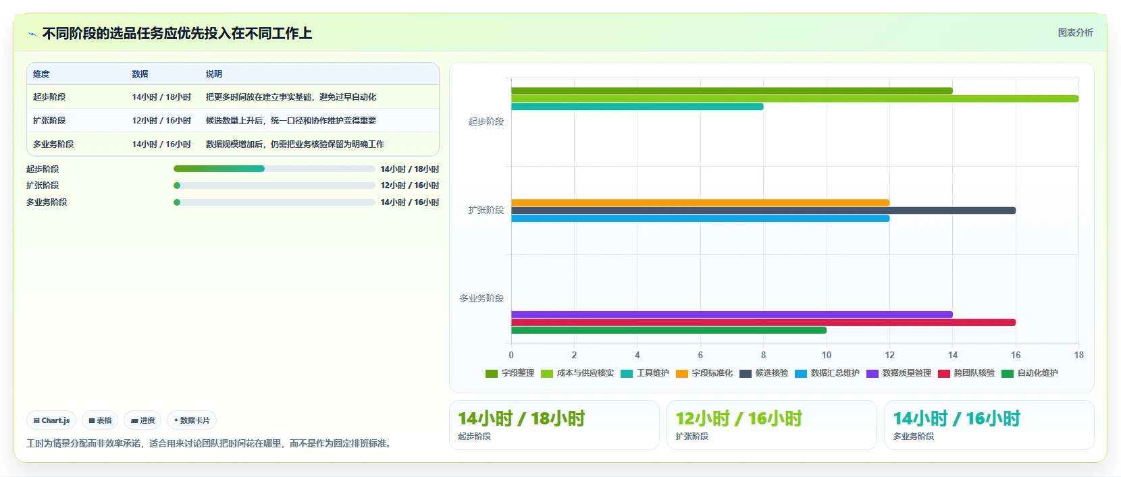Viewport: 1121px width, 477px height.
Task: Click the 扩张阶段 y-axis label in the chart
Action: [x=486, y=211]
